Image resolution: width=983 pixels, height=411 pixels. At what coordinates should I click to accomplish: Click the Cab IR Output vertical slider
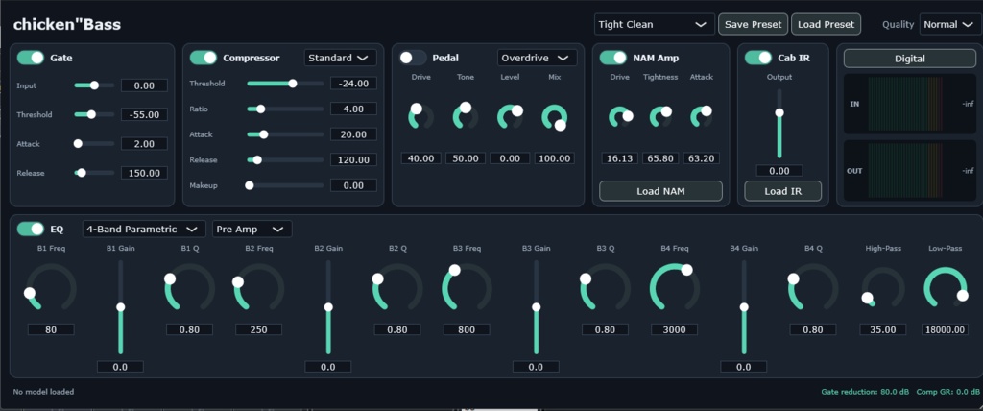click(779, 124)
